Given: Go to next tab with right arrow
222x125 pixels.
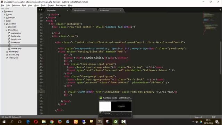Looking at the screenshot, I should pos(42,10).
